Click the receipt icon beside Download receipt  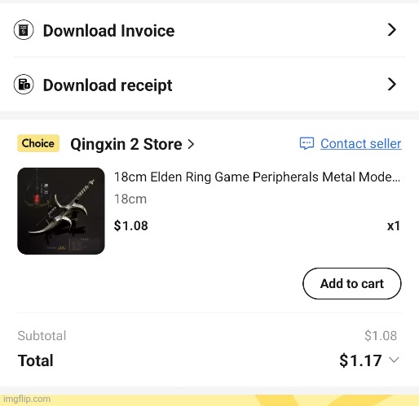pos(24,85)
